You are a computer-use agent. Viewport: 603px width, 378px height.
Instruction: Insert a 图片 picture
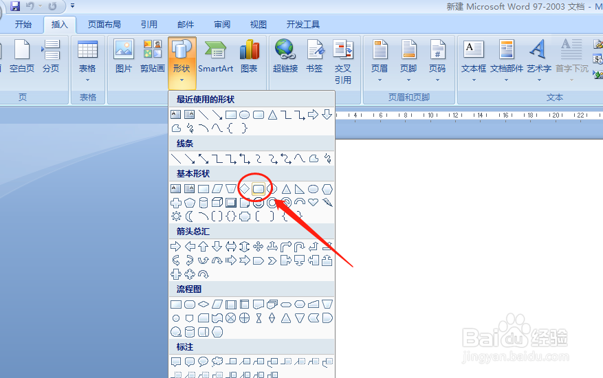click(124, 56)
